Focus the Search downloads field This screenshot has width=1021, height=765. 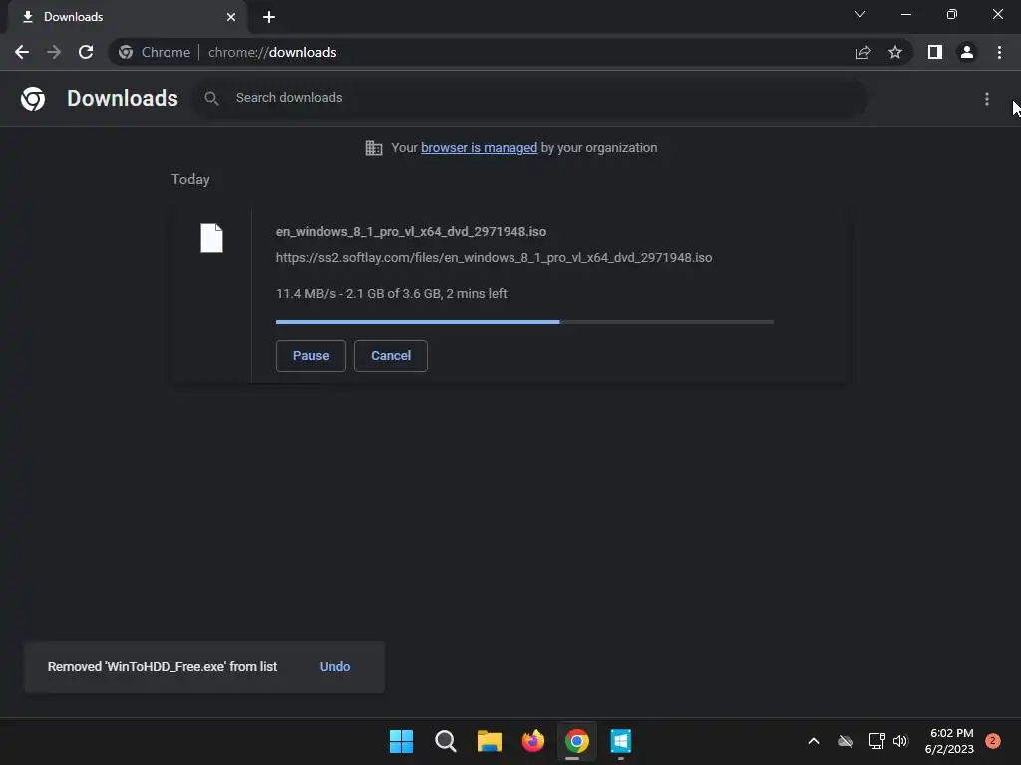click(x=530, y=98)
